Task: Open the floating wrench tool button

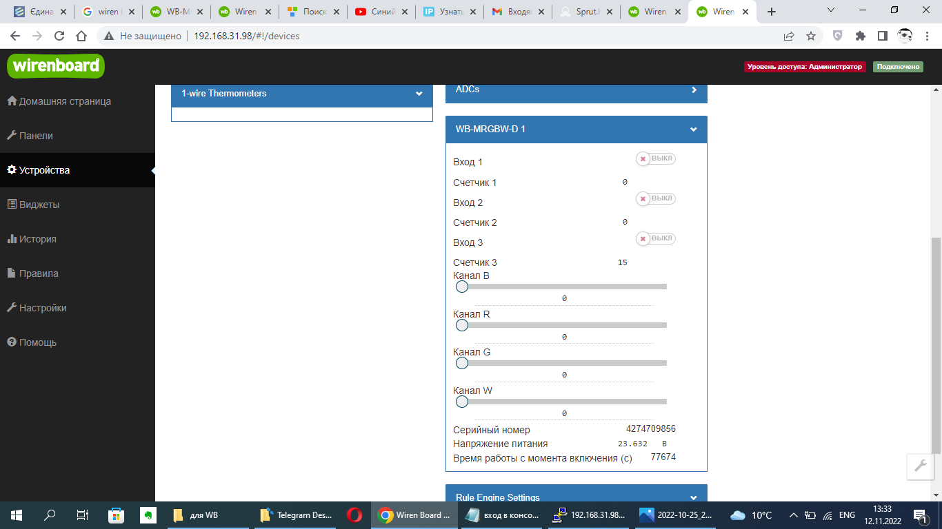Action: (921, 466)
